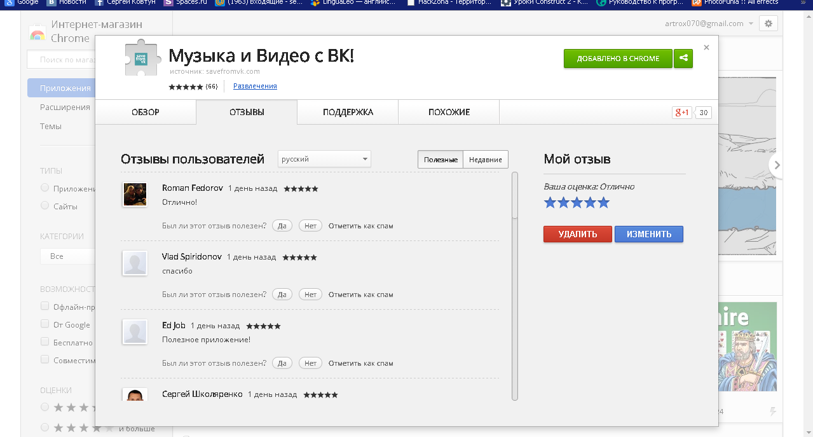Viewport: 813px width, 437px height.
Task: Select Приложения in the sidebar
Action: pos(61,88)
